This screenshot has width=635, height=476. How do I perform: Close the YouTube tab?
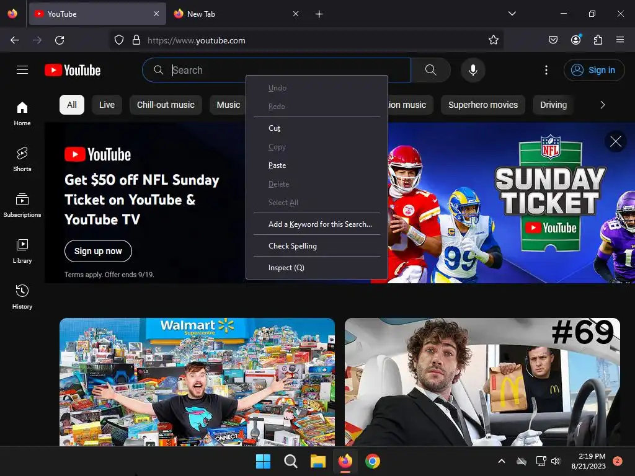tap(156, 14)
